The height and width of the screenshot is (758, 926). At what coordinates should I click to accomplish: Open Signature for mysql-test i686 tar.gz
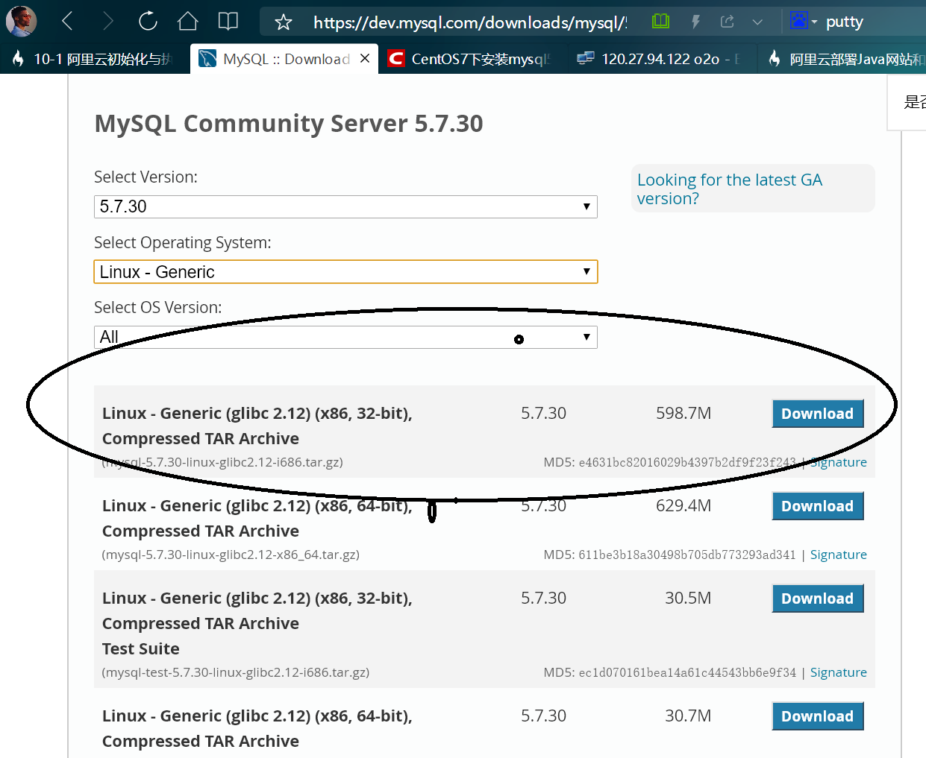[838, 672]
